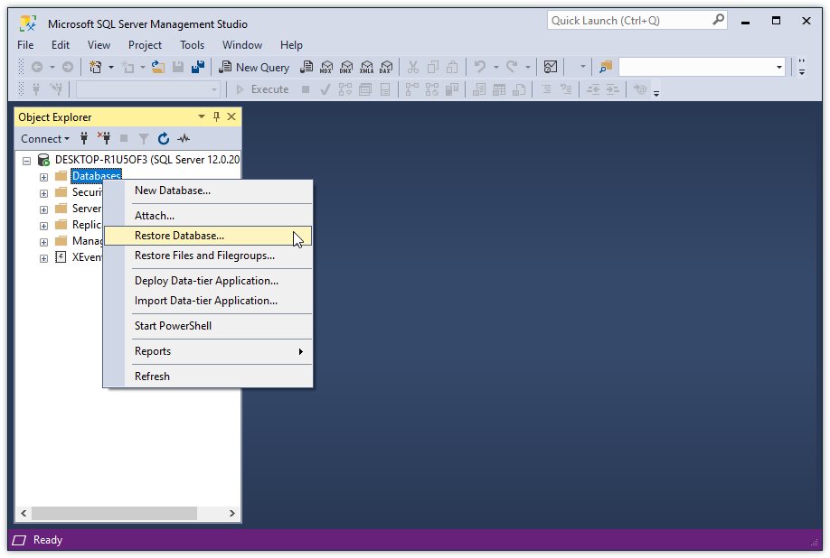Close the Object Explorer panel
The height and width of the screenshot is (558, 830).
click(231, 116)
